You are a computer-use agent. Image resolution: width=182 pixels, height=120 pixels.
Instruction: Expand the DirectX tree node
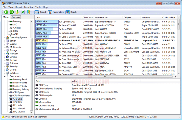[4, 57]
